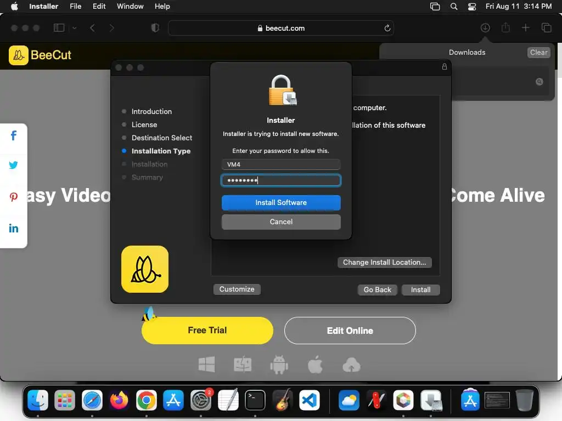
Task: Open Visual Studio Code from the Dock
Action: click(x=310, y=400)
